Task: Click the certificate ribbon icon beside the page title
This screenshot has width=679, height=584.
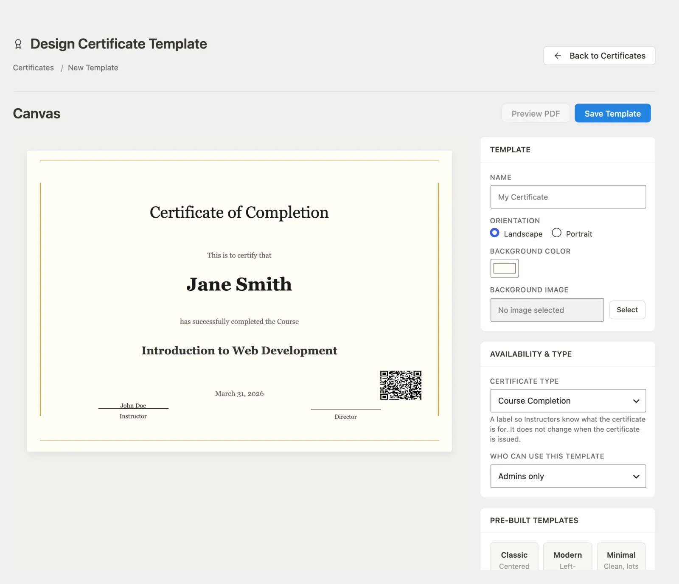Action: 18,44
